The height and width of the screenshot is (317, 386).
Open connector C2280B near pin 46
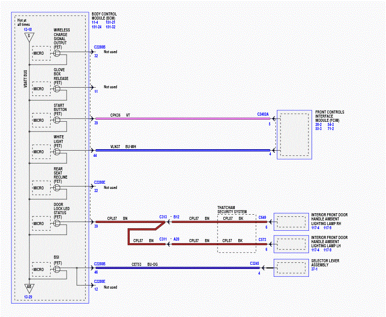[x=100, y=264]
